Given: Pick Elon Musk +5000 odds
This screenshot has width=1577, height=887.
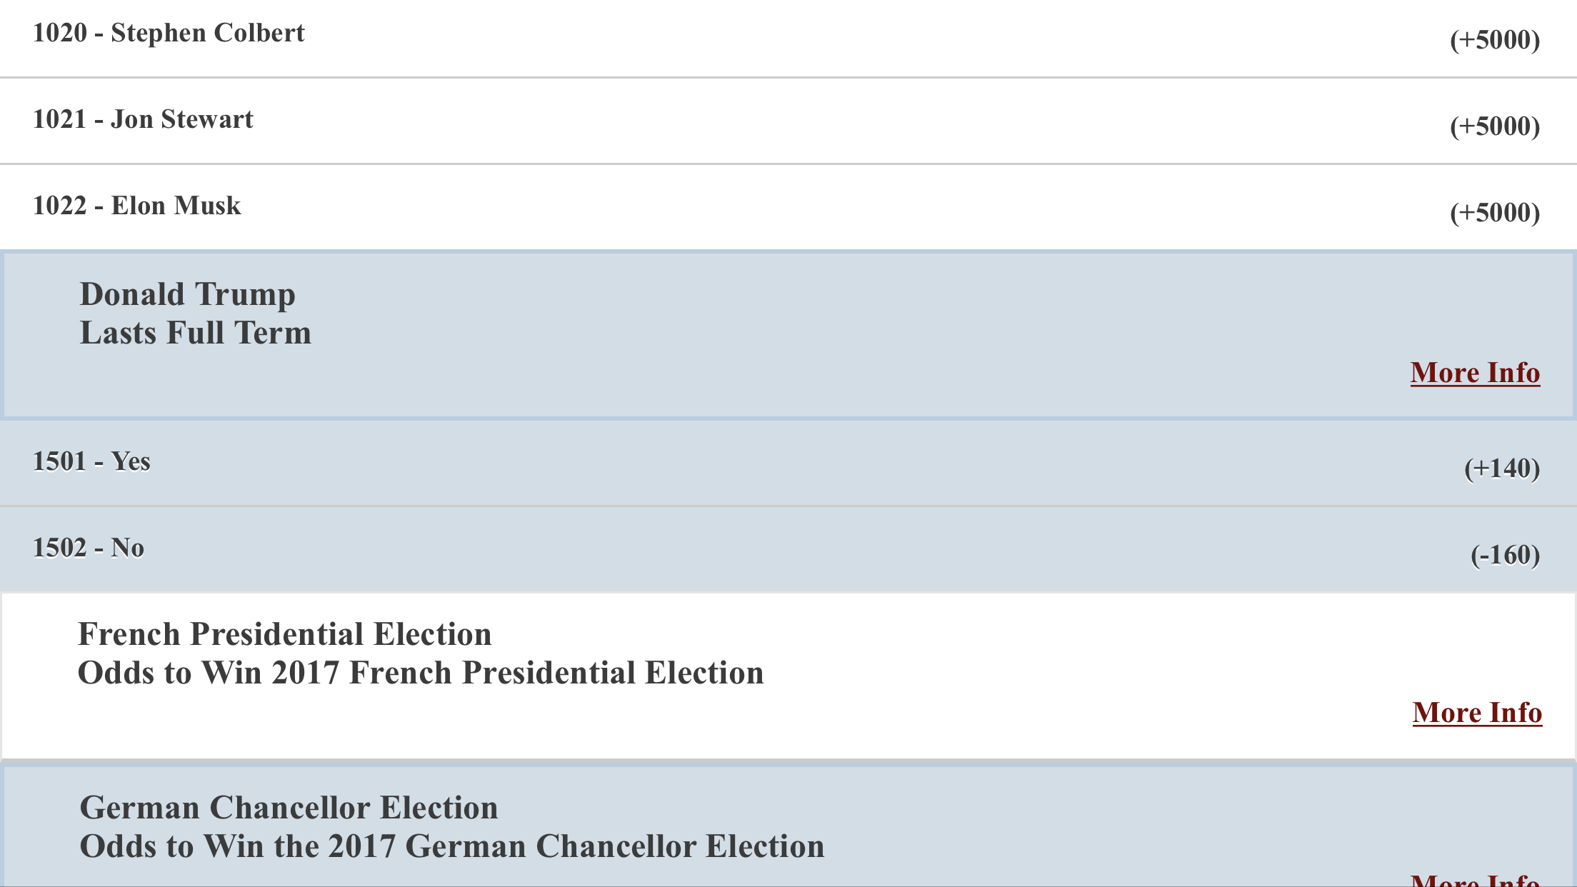Looking at the screenshot, I should click(x=1495, y=213).
